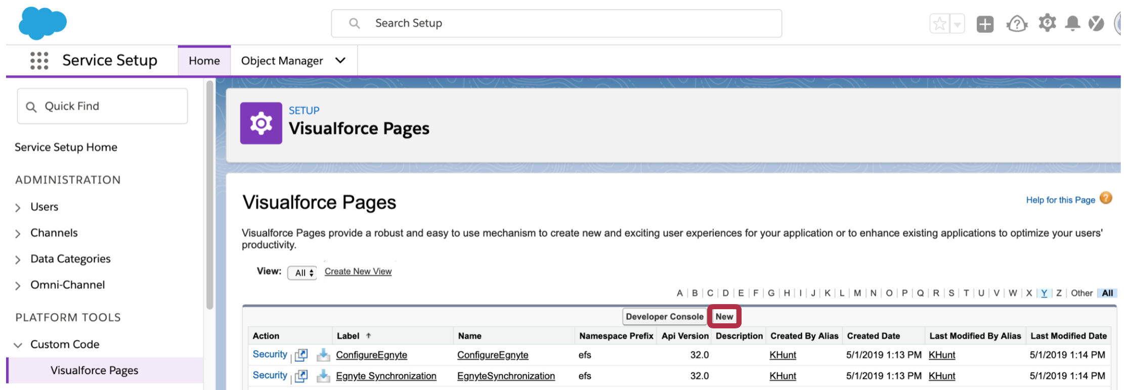Click the Search Setup magnifier icon
1124x390 pixels.
pos(355,23)
